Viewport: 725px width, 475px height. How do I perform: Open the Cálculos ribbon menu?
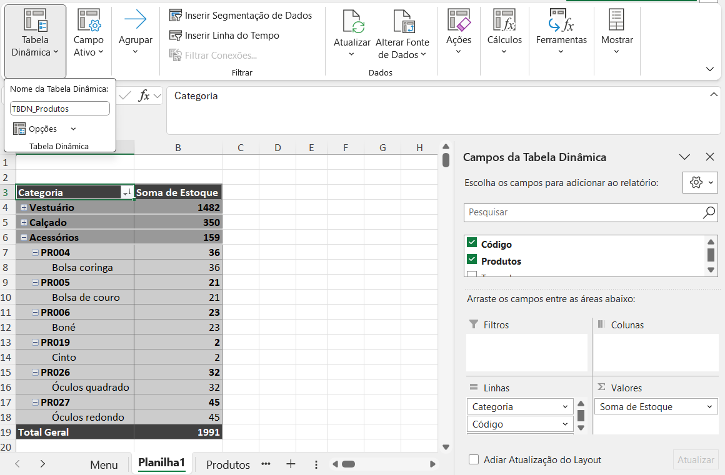click(504, 34)
